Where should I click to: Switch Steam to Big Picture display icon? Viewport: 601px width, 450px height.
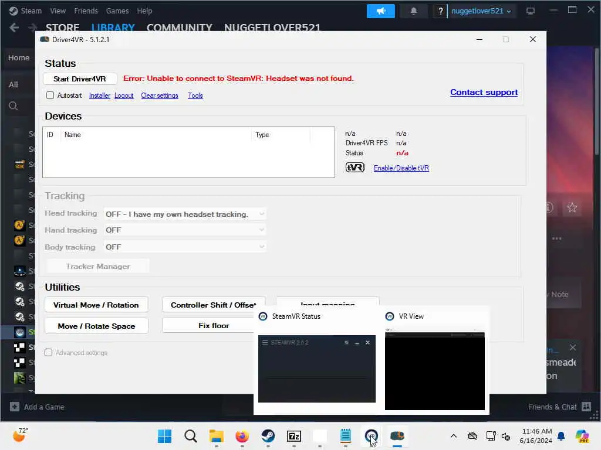[530, 11]
